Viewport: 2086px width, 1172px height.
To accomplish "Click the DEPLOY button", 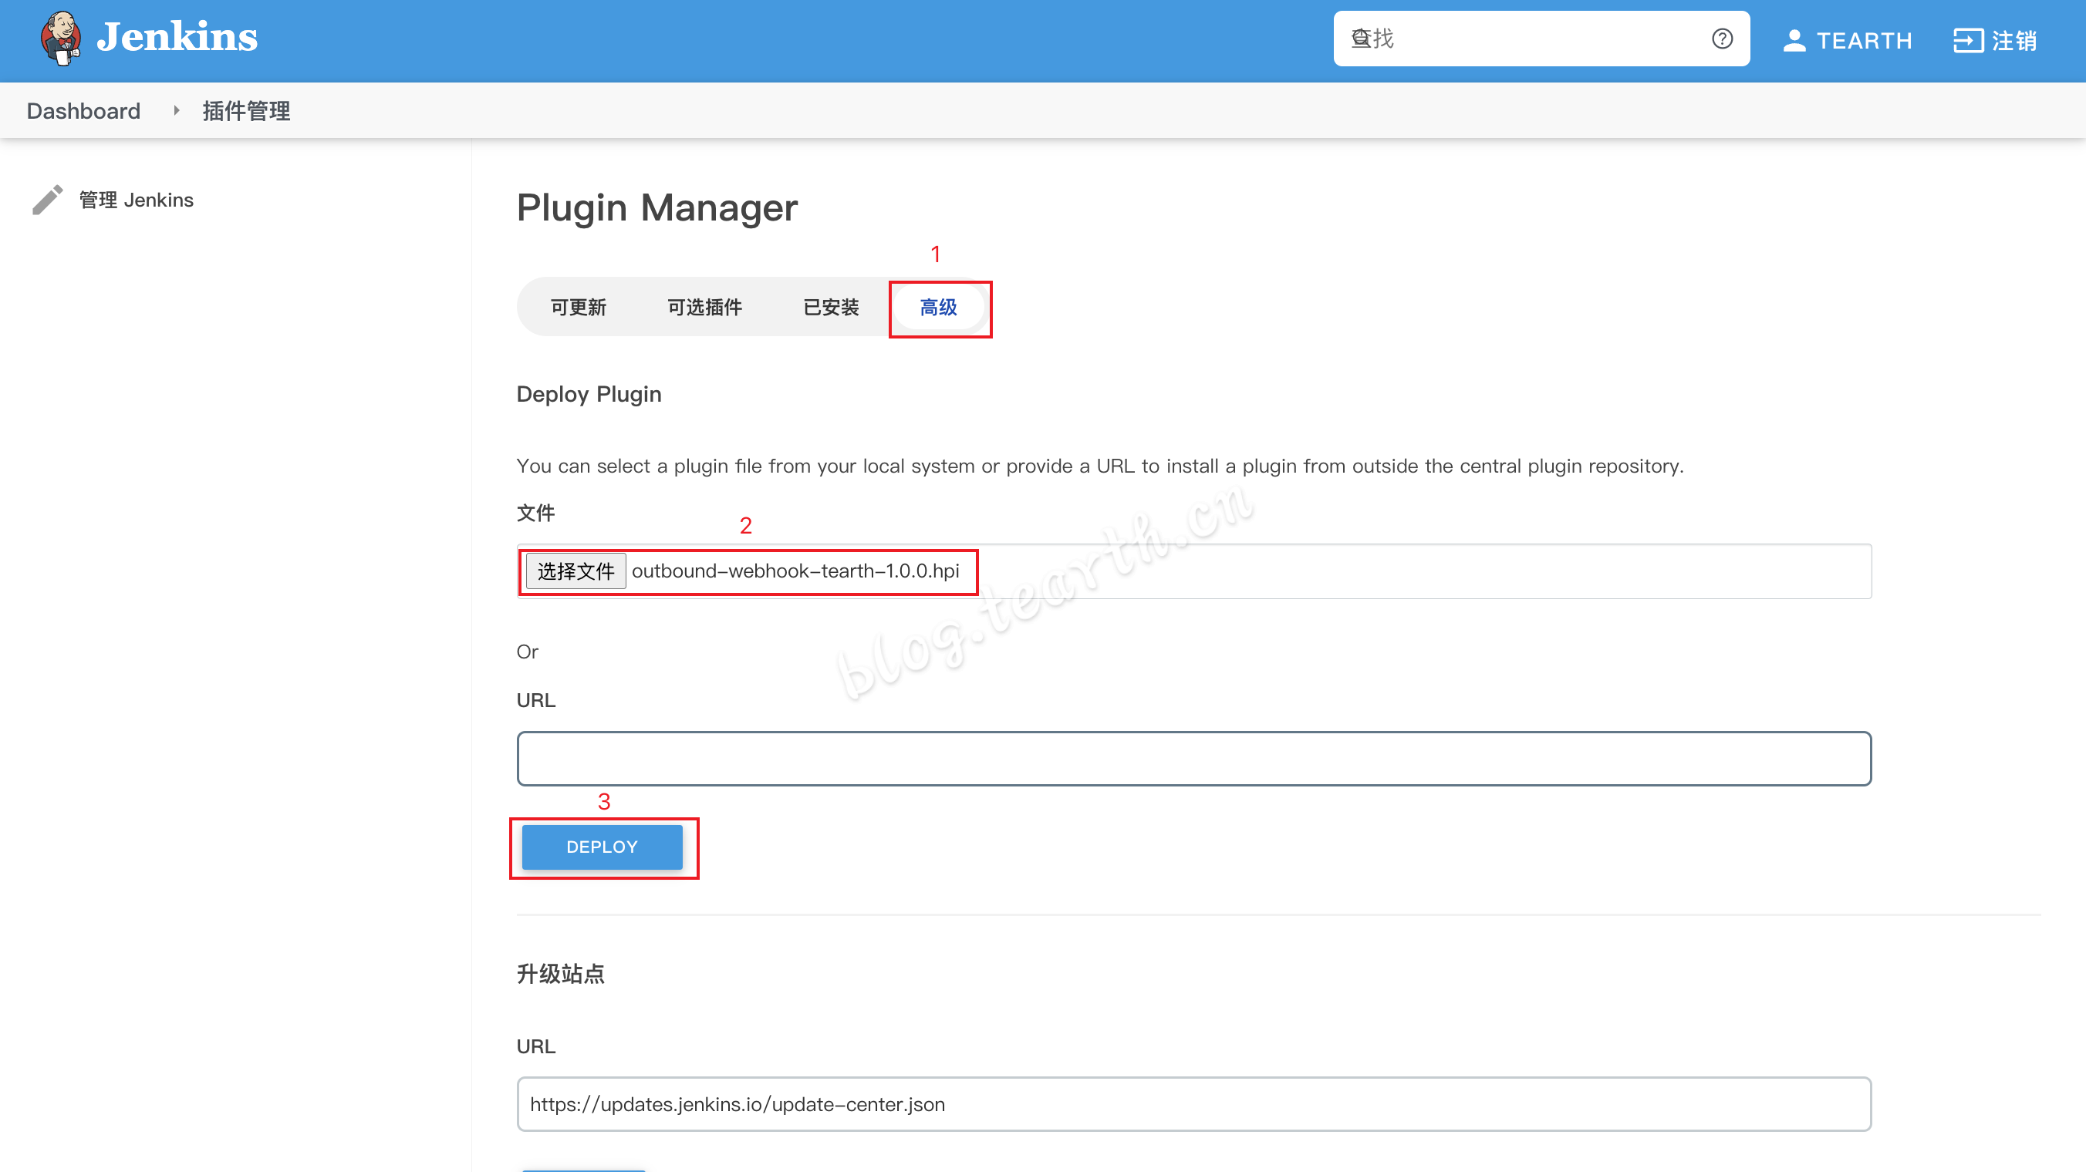I will [x=602, y=847].
